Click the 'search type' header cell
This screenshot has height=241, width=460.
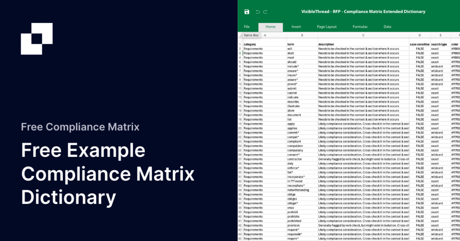click(x=440, y=44)
